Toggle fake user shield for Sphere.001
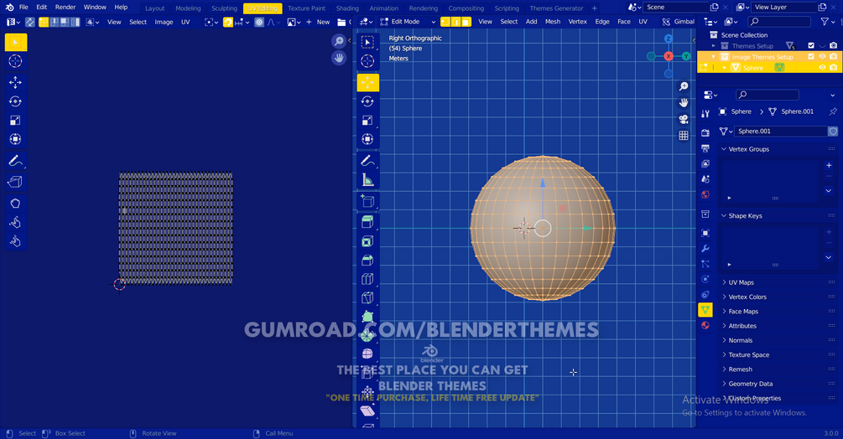 [x=833, y=131]
